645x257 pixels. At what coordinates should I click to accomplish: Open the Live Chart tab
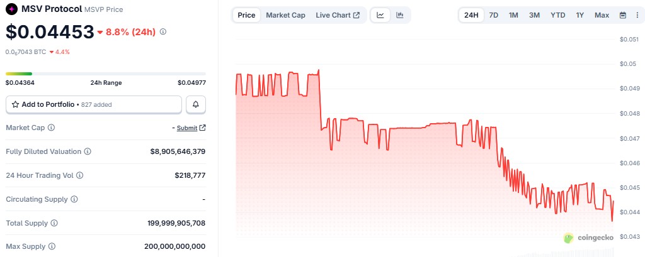(x=338, y=15)
